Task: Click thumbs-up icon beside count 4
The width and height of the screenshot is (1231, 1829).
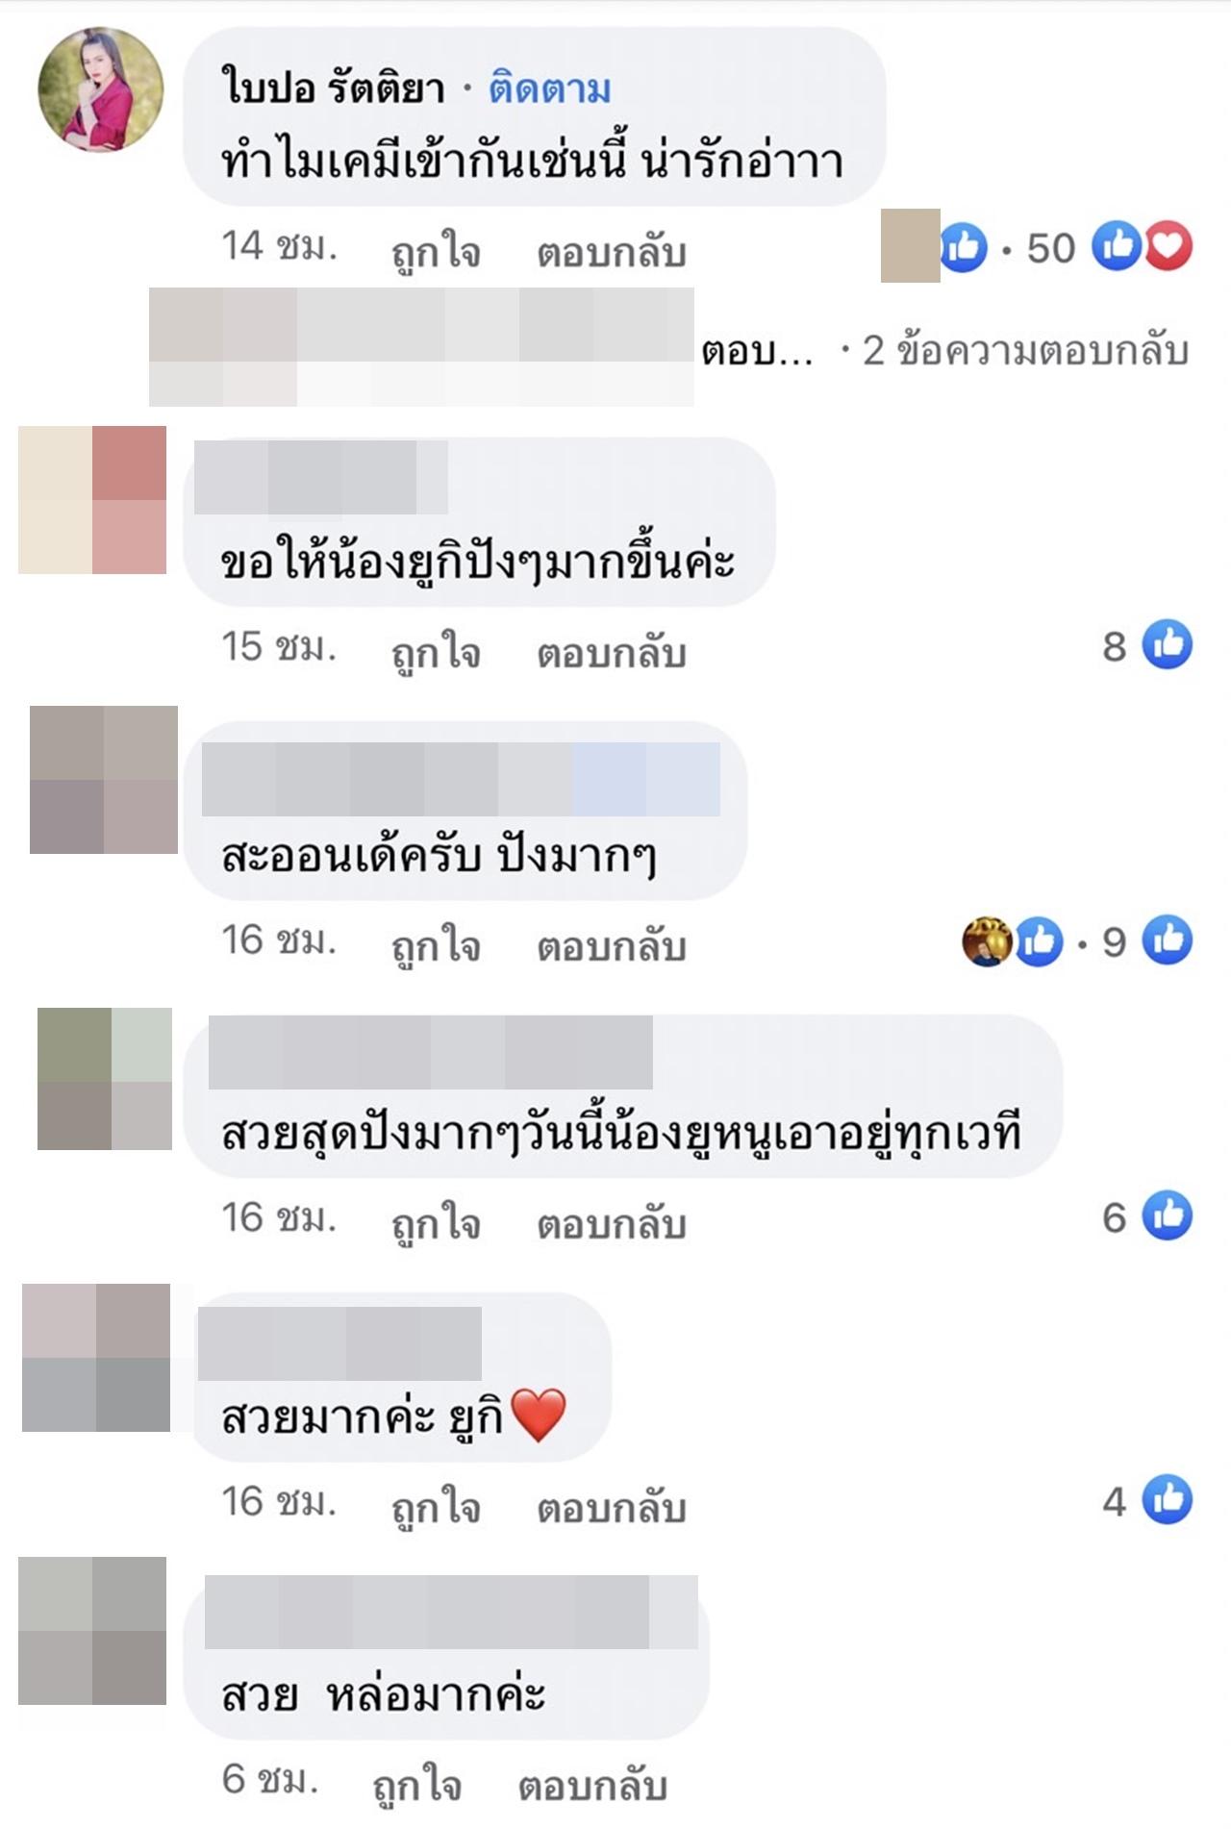Action: point(1168,1499)
